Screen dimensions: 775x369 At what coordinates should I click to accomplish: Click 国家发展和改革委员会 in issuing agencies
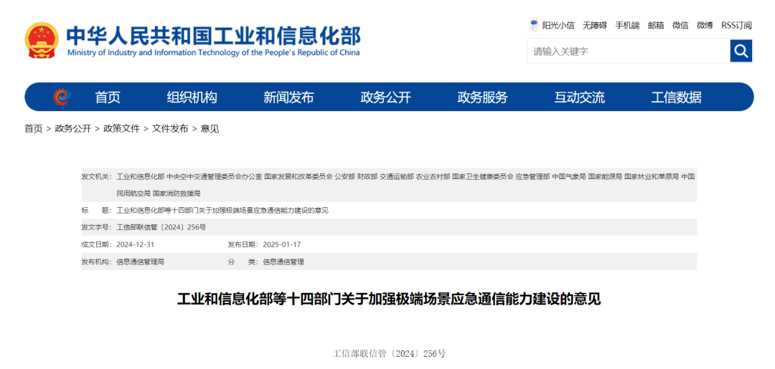pyautogui.click(x=298, y=176)
